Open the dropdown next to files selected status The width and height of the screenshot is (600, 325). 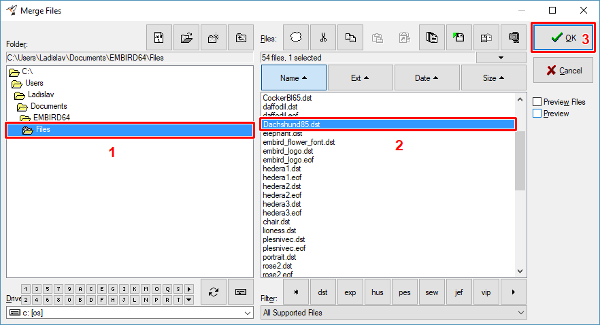[x=501, y=58]
